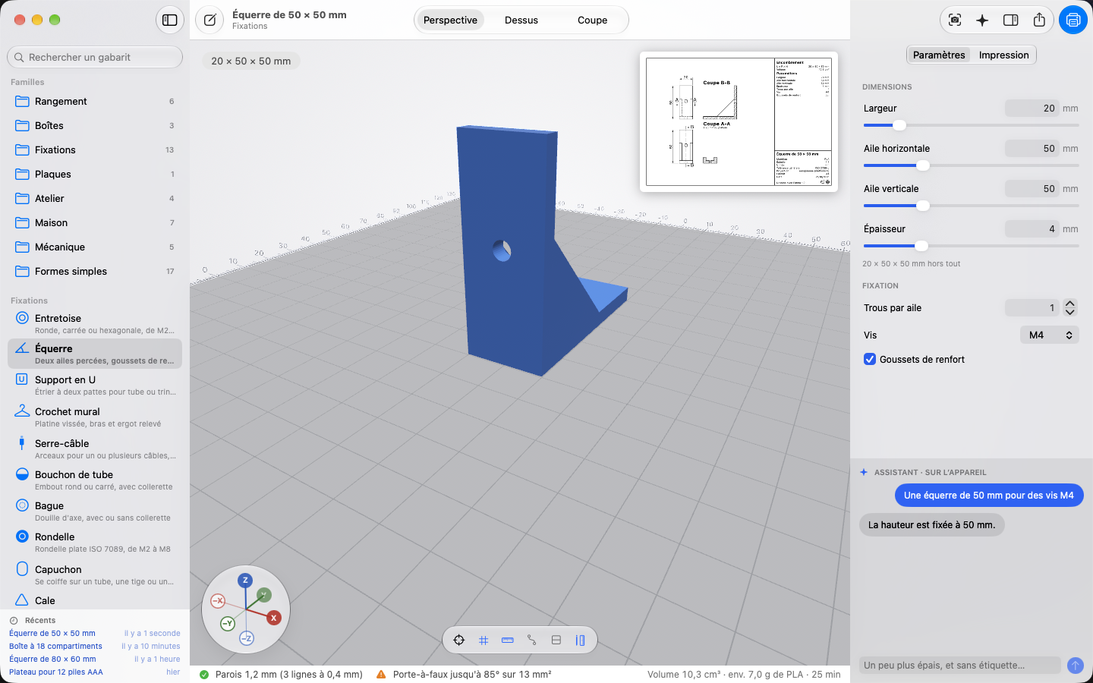This screenshot has width=1093, height=683.
Task: Toggle the right inspector panel
Action: [x=1011, y=20]
